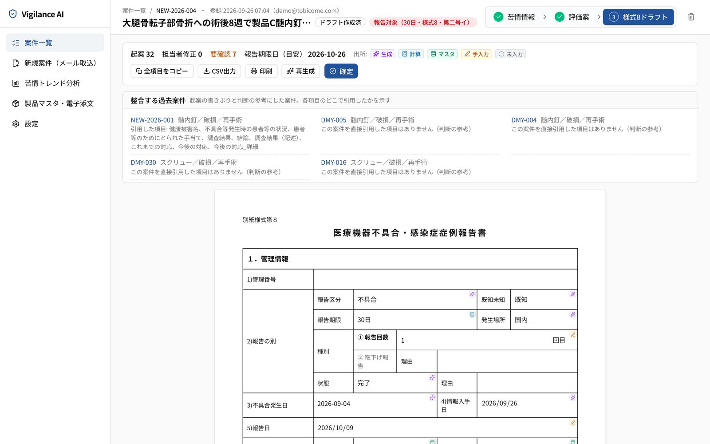Click the 発生場所 value 国内

521,320
